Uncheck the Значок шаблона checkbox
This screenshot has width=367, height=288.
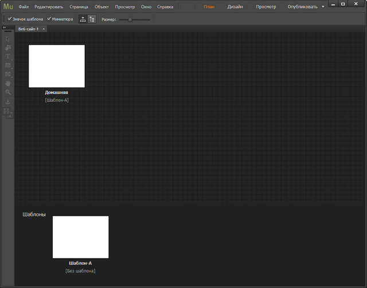point(10,19)
